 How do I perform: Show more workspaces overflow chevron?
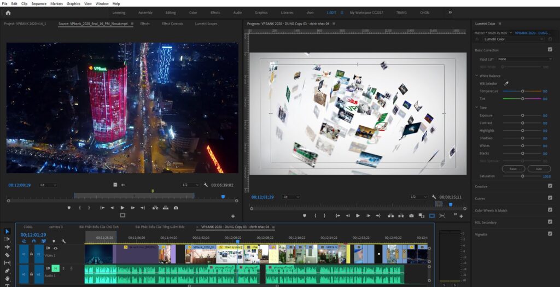(x=450, y=13)
